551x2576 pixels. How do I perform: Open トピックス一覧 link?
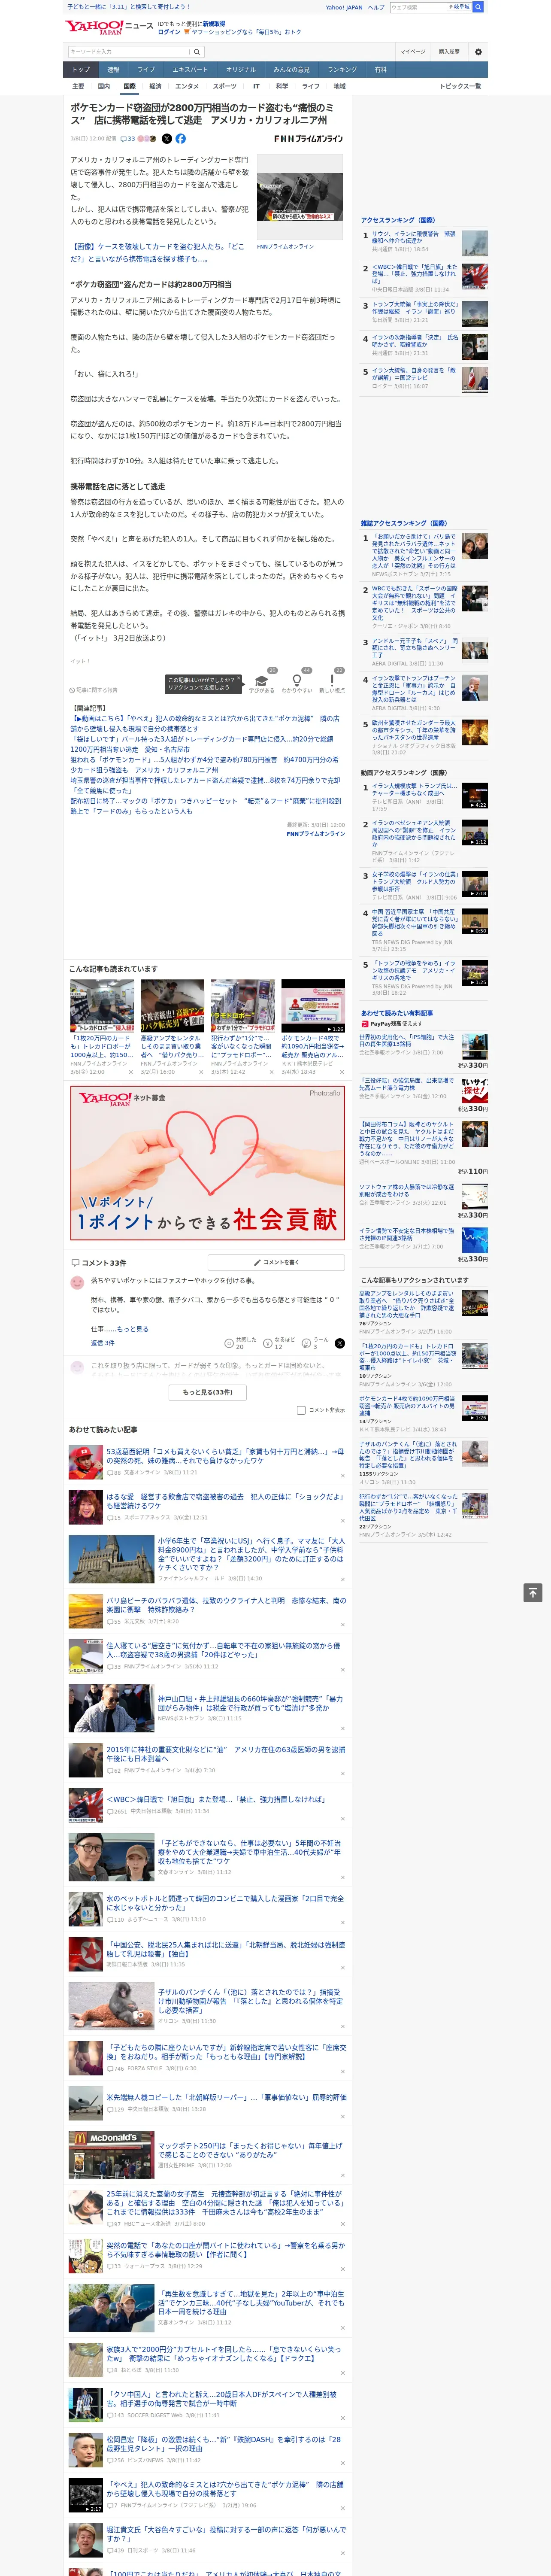coord(460,86)
